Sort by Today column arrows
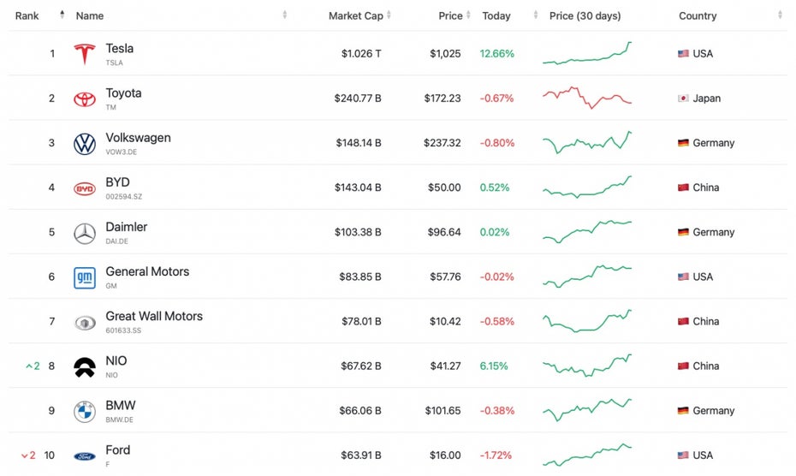The height and width of the screenshot is (476, 796). click(535, 15)
